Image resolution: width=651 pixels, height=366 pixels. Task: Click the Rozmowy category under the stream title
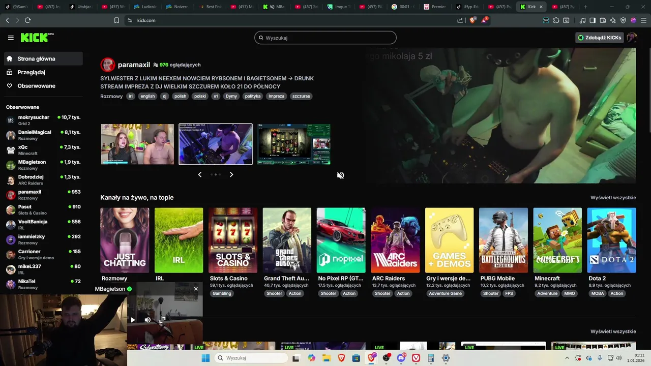pyautogui.click(x=111, y=96)
